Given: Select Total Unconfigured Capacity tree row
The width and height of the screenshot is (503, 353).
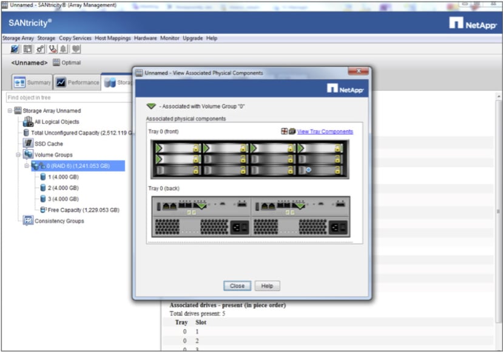Looking at the screenshot, I should [x=79, y=133].
